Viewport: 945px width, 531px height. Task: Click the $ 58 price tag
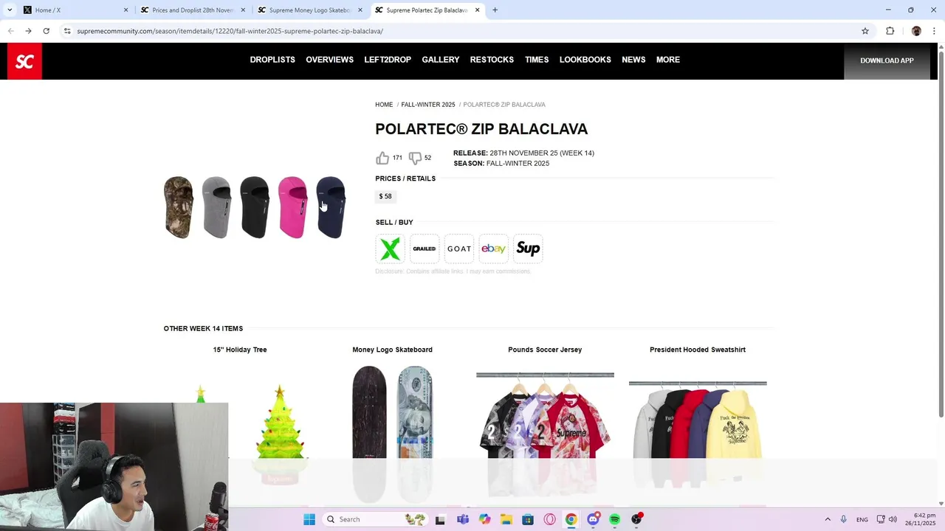pos(385,196)
